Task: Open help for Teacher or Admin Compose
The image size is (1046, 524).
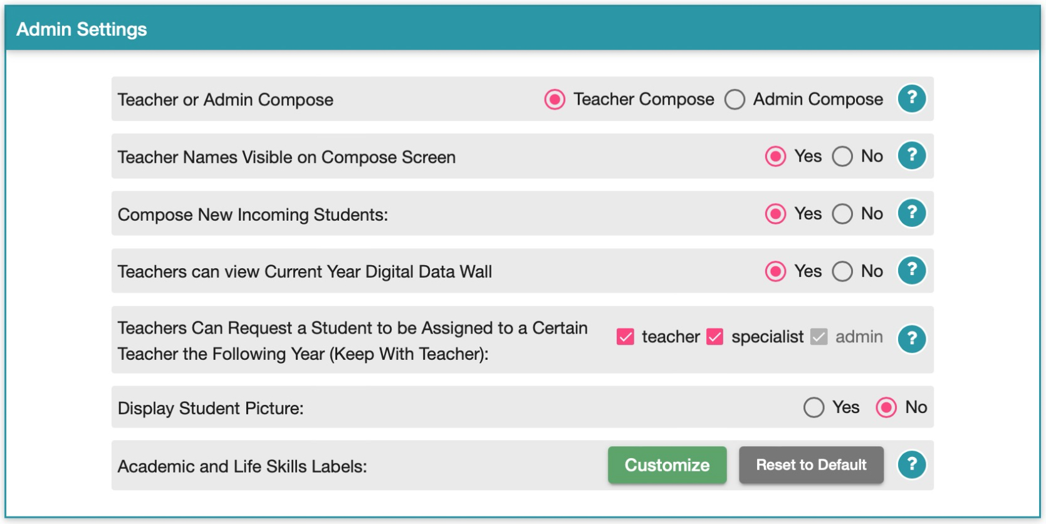Action: tap(912, 98)
